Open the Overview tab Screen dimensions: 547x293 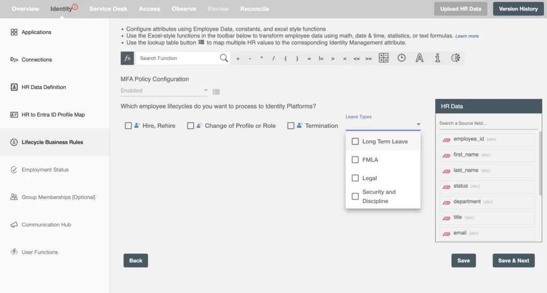26,9
